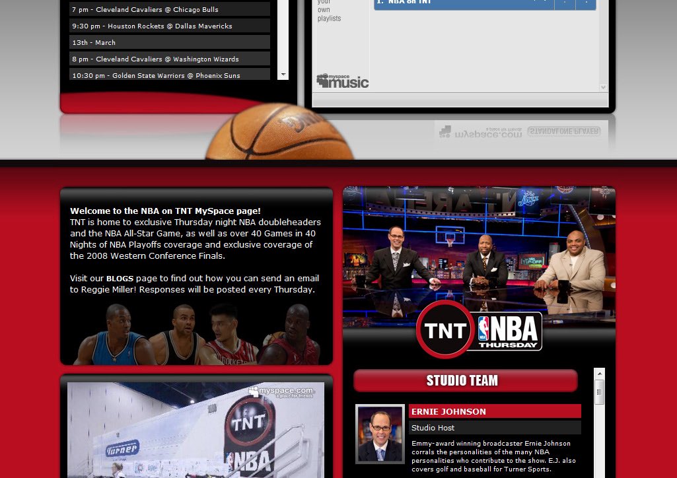Image resolution: width=677 pixels, height=478 pixels.
Task: Click the 'your own playlists' text in the player
Action: 329,11
